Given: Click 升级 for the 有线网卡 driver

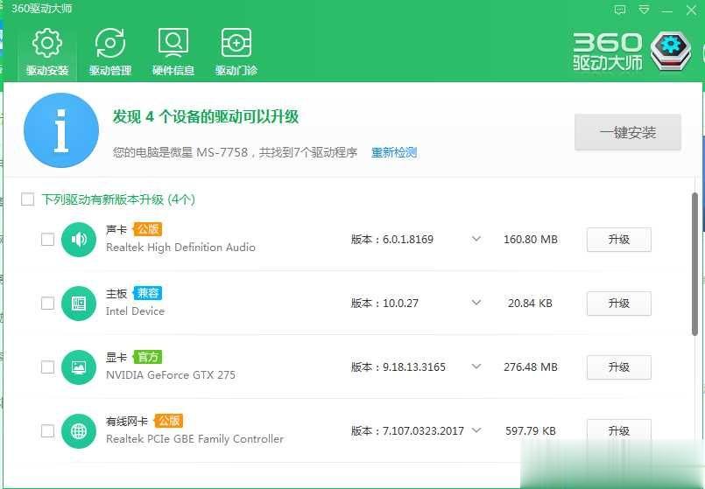Looking at the screenshot, I should (618, 431).
